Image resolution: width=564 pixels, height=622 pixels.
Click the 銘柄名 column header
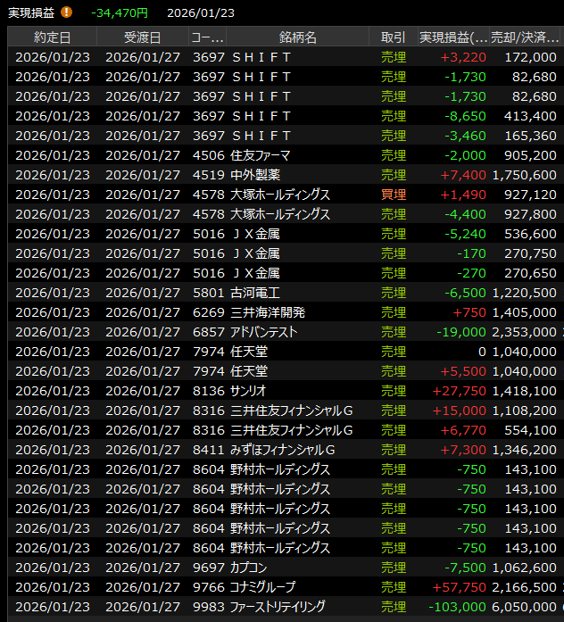[297, 37]
